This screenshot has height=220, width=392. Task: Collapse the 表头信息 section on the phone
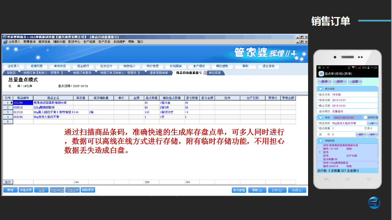pos(320,89)
